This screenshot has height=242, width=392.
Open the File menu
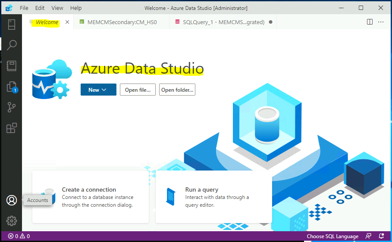[24, 8]
